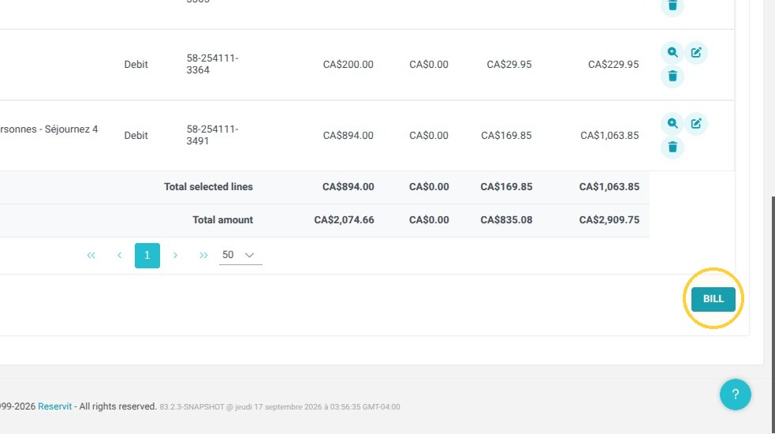Select total CA$229.95 cell
Viewport: 775px width, 434px height.
click(613, 65)
